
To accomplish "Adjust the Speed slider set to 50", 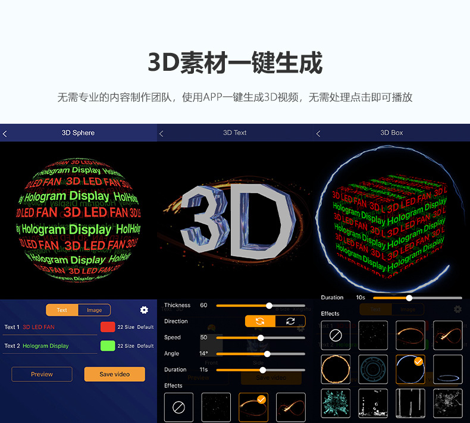I will 261,338.
